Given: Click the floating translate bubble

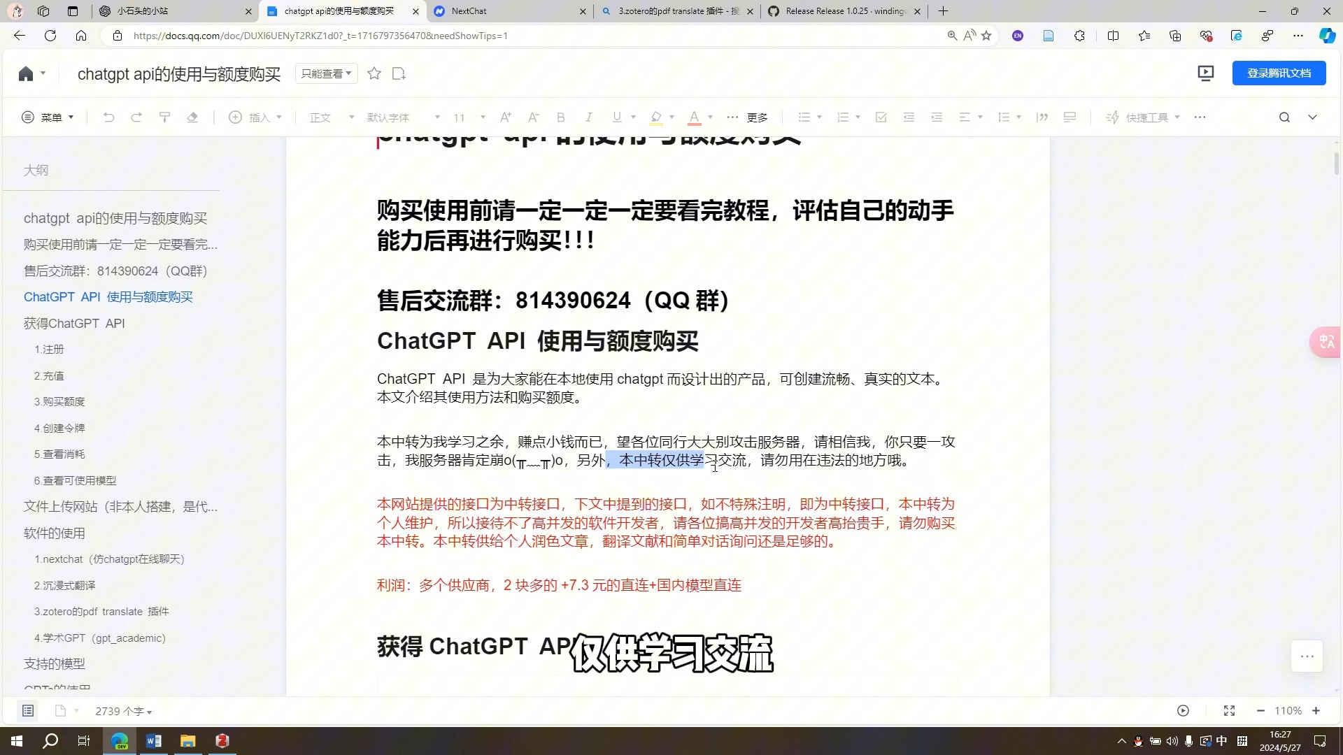Looking at the screenshot, I should pyautogui.click(x=1326, y=342).
